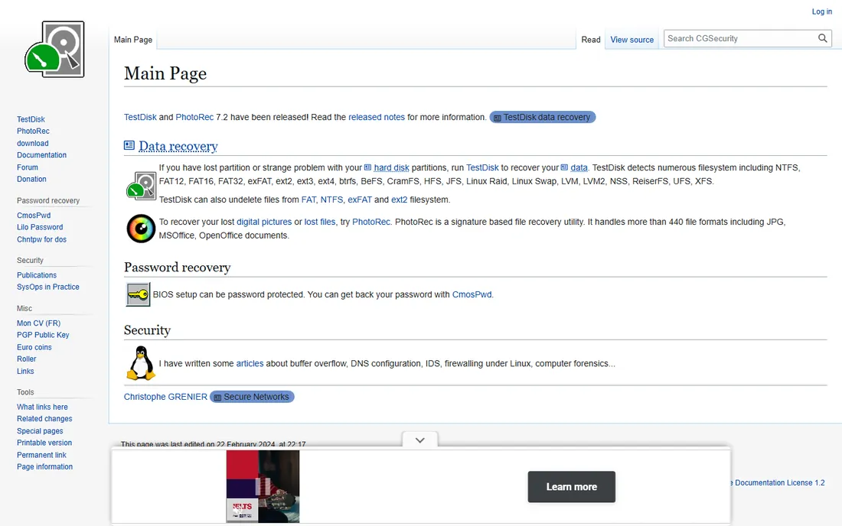The height and width of the screenshot is (526, 842).
Task: Open the exFAT undelete link
Action: click(360, 200)
